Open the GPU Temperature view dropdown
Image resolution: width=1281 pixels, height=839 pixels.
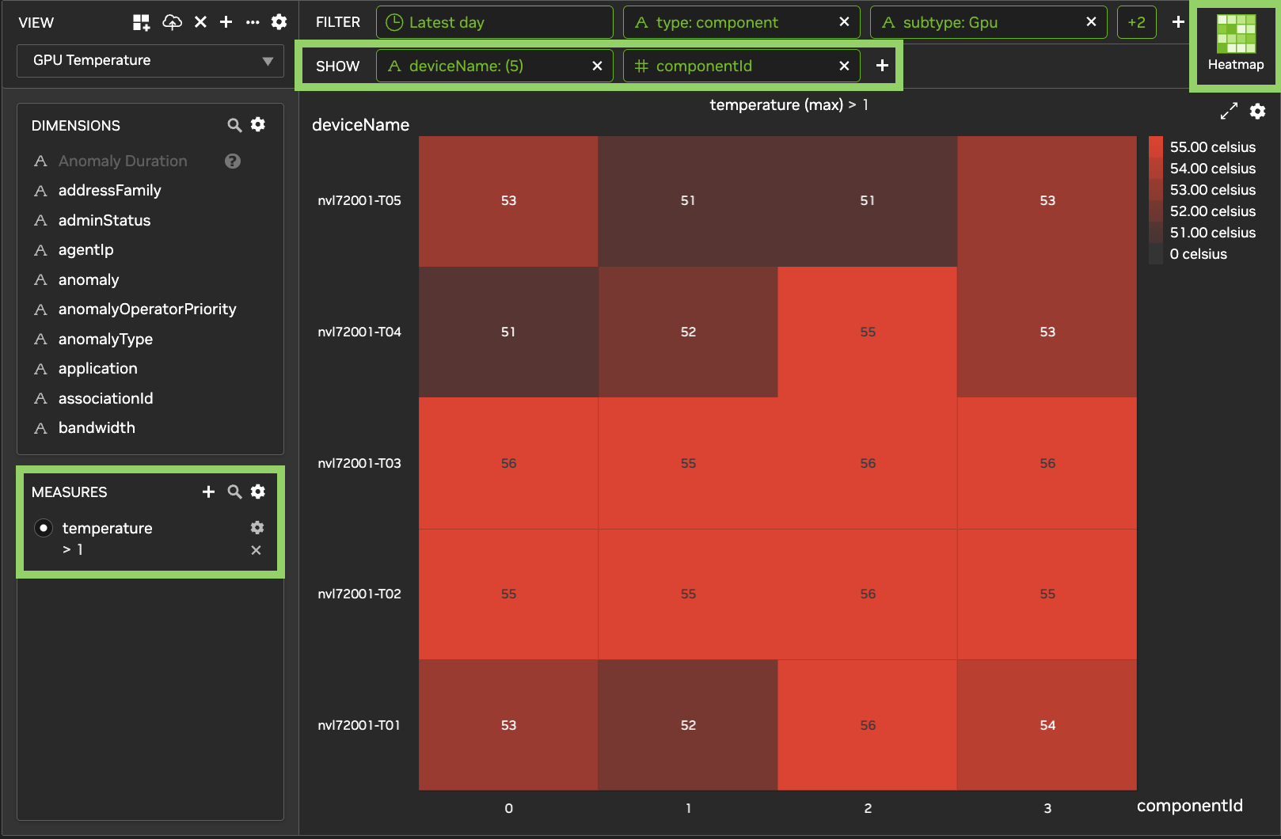[x=150, y=60]
